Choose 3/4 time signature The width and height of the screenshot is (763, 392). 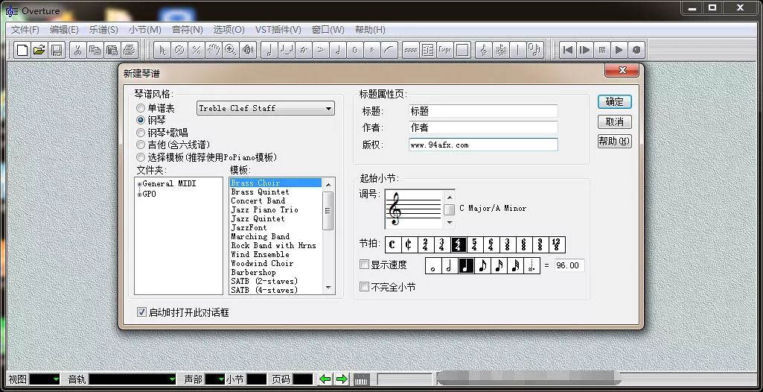442,244
